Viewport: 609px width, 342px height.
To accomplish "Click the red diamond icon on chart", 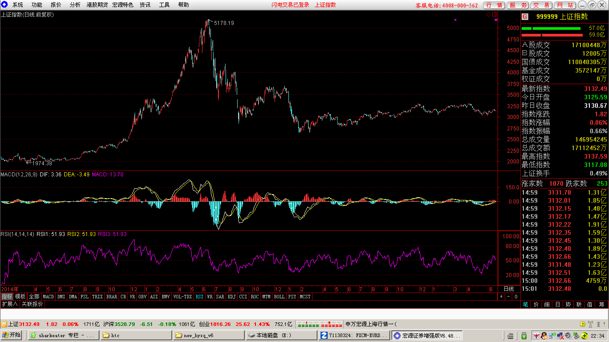I will [488, 15].
